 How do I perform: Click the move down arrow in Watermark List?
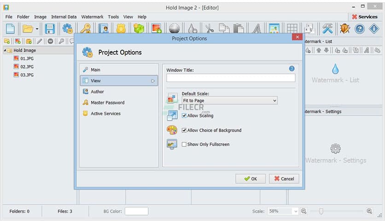click(x=327, y=50)
